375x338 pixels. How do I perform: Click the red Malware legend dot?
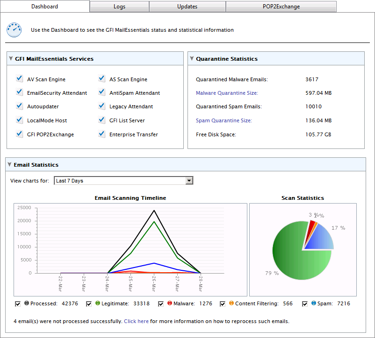(170, 303)
